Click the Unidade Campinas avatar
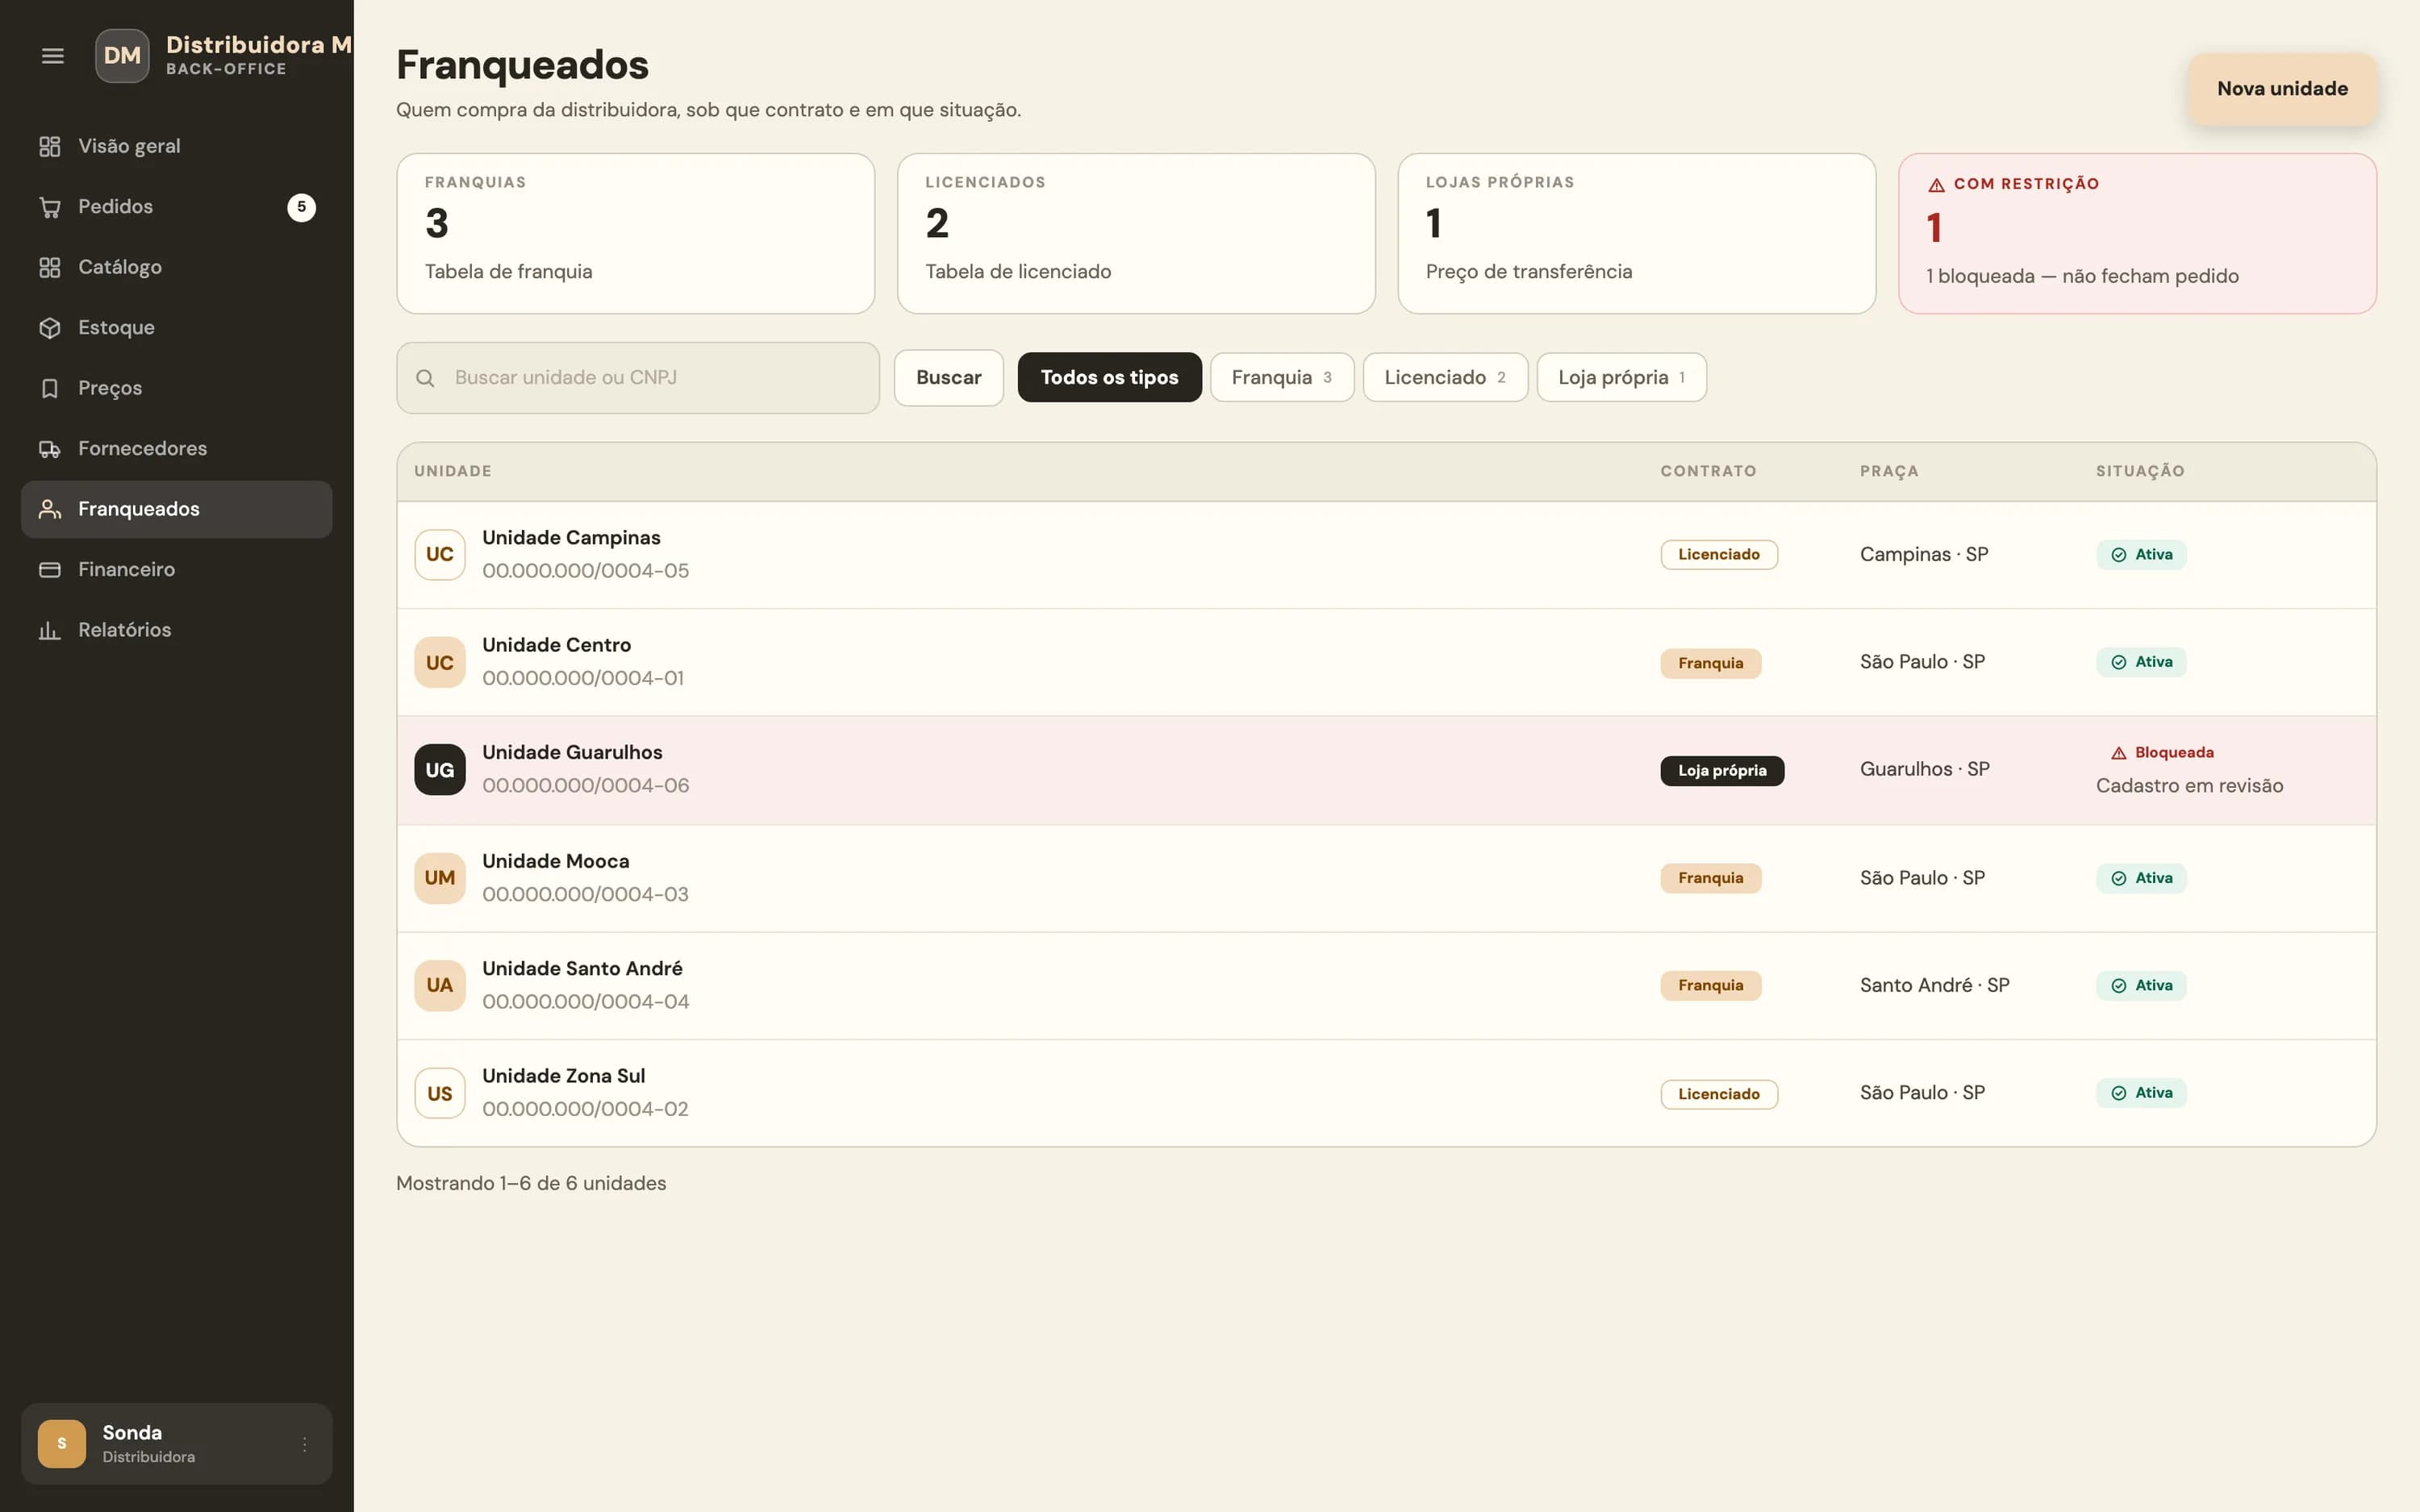The width and height of the screenshot is (2420, 1512). pyautogui.click(x=440, y=555)
